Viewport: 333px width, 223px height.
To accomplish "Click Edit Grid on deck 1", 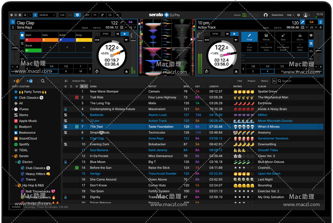I will click(97, 28).
